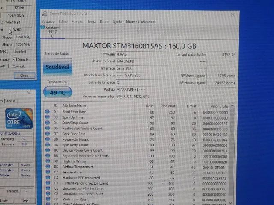Viewport: 274px width, 205px height.
Task: Click the Close button in GPU-Z window
Action: tap(24, 76)
